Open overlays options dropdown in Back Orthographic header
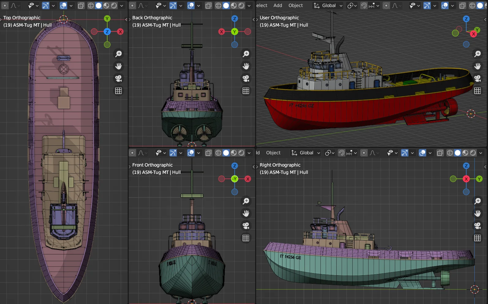This screenshot has width=488, height=304. point(199,6)
